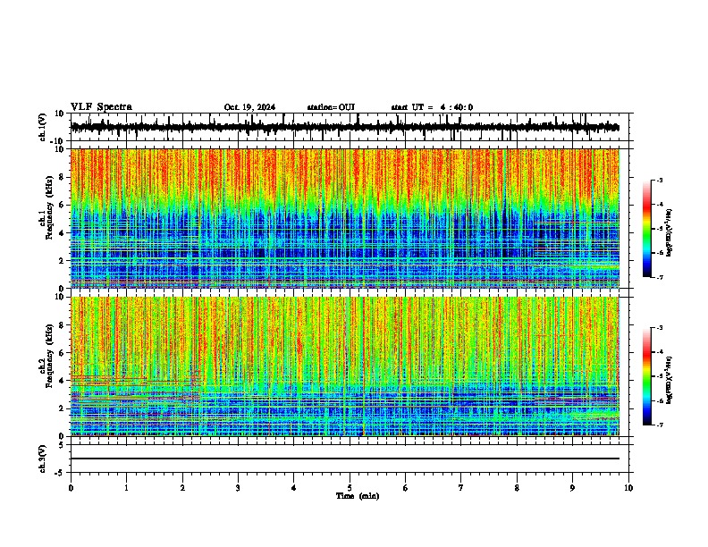
Task: Click the 2 kHz tick on ch.2 spectrogram
Action: 63,408
